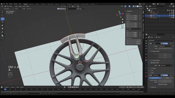Toggle visibility eye for Empty object
The width and height of the screenshot is (175, 98).
pos(171,12)
